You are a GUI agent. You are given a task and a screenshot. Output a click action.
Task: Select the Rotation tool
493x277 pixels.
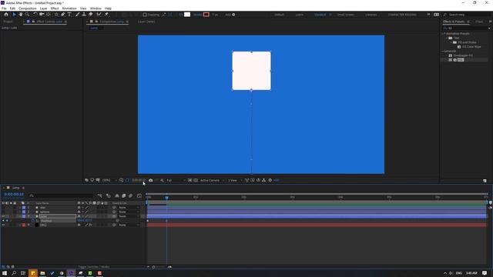click(x=35, y=15)
